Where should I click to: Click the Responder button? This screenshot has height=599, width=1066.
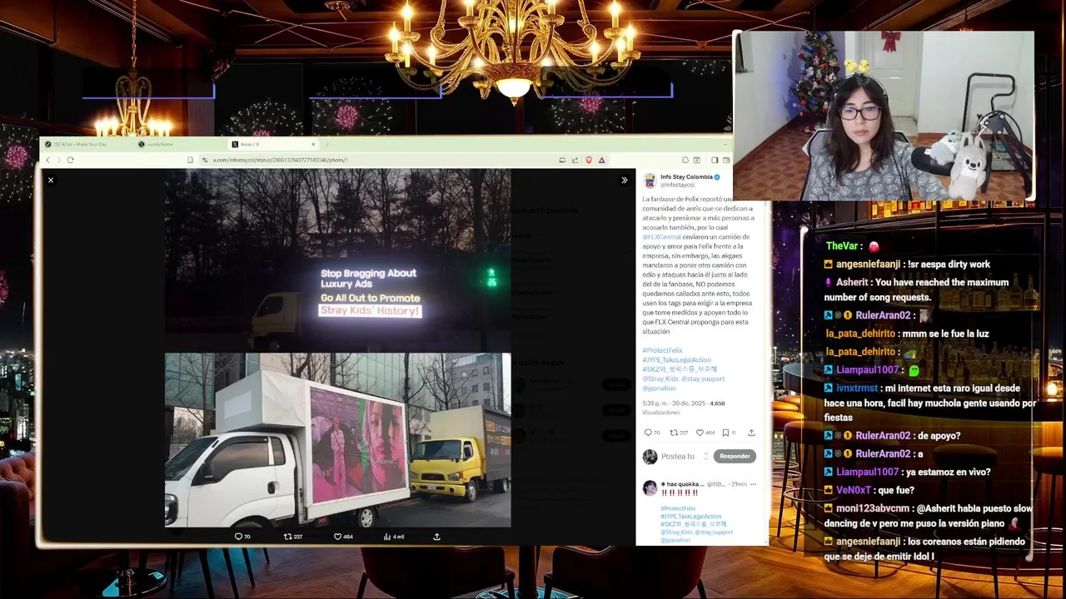[735, 456]
